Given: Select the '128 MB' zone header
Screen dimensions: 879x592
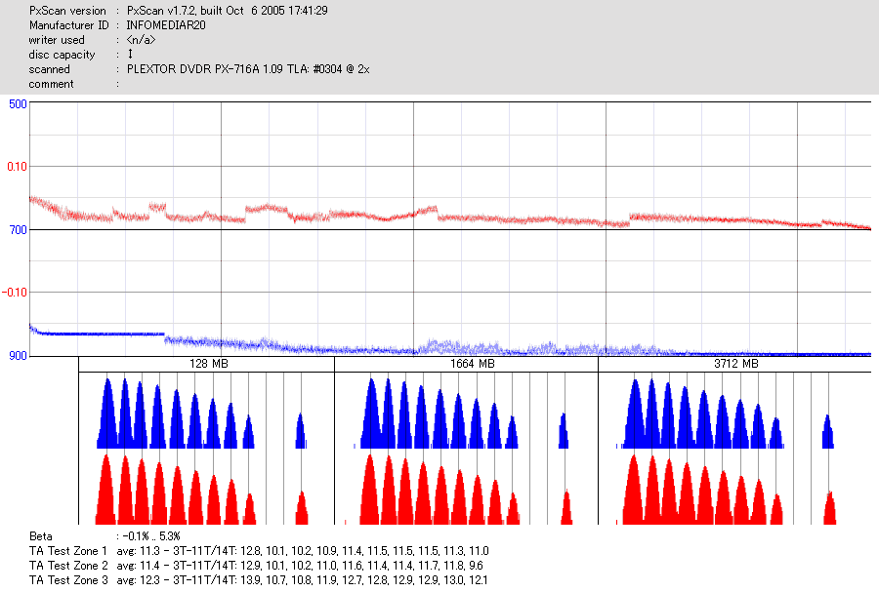Looking at the screenshot, I should (209, 364).
